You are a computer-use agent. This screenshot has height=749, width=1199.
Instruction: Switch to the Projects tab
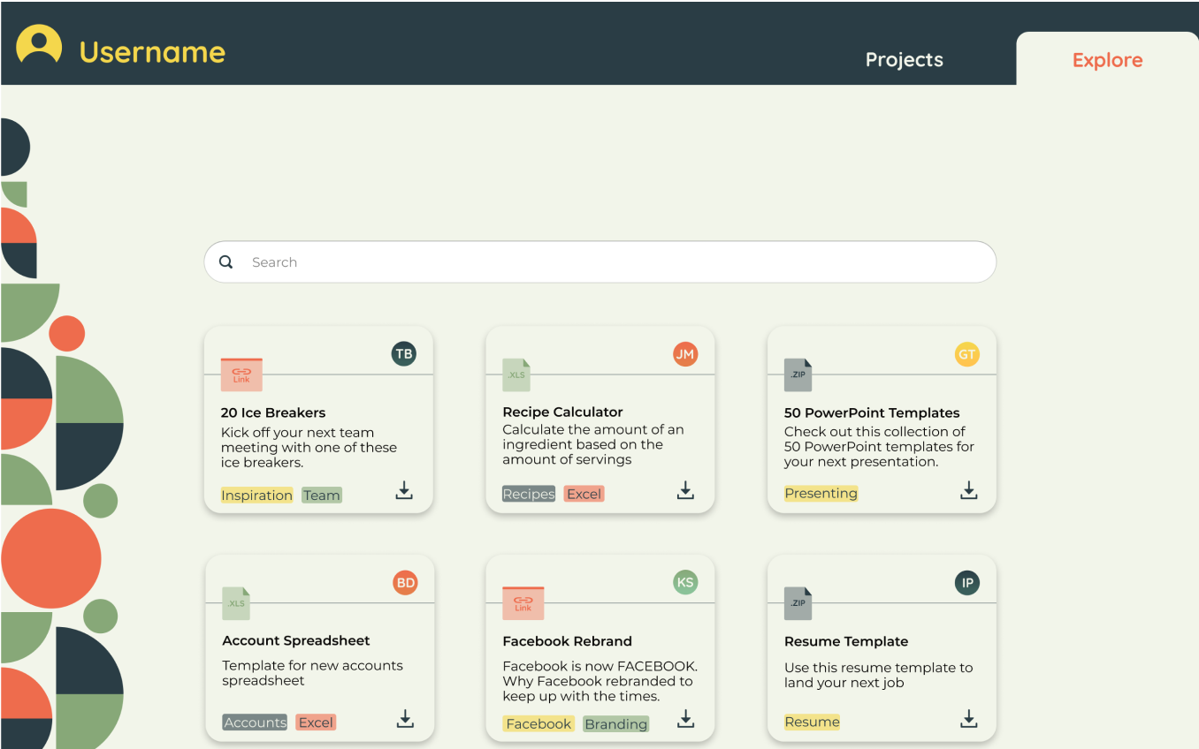click(904, 60)
